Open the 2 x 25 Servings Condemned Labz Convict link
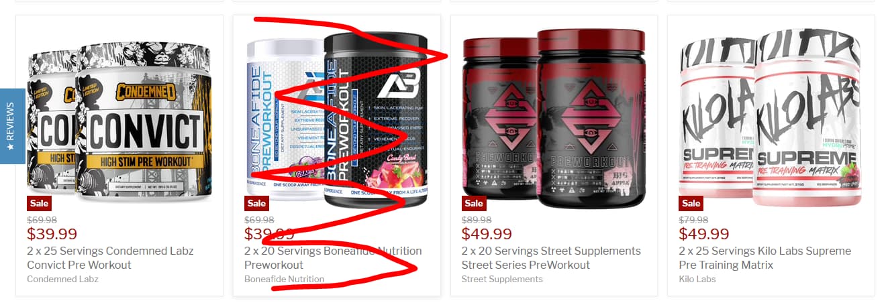Image resolution: width=890 pixels, height=307 pixels. point(110,258)
